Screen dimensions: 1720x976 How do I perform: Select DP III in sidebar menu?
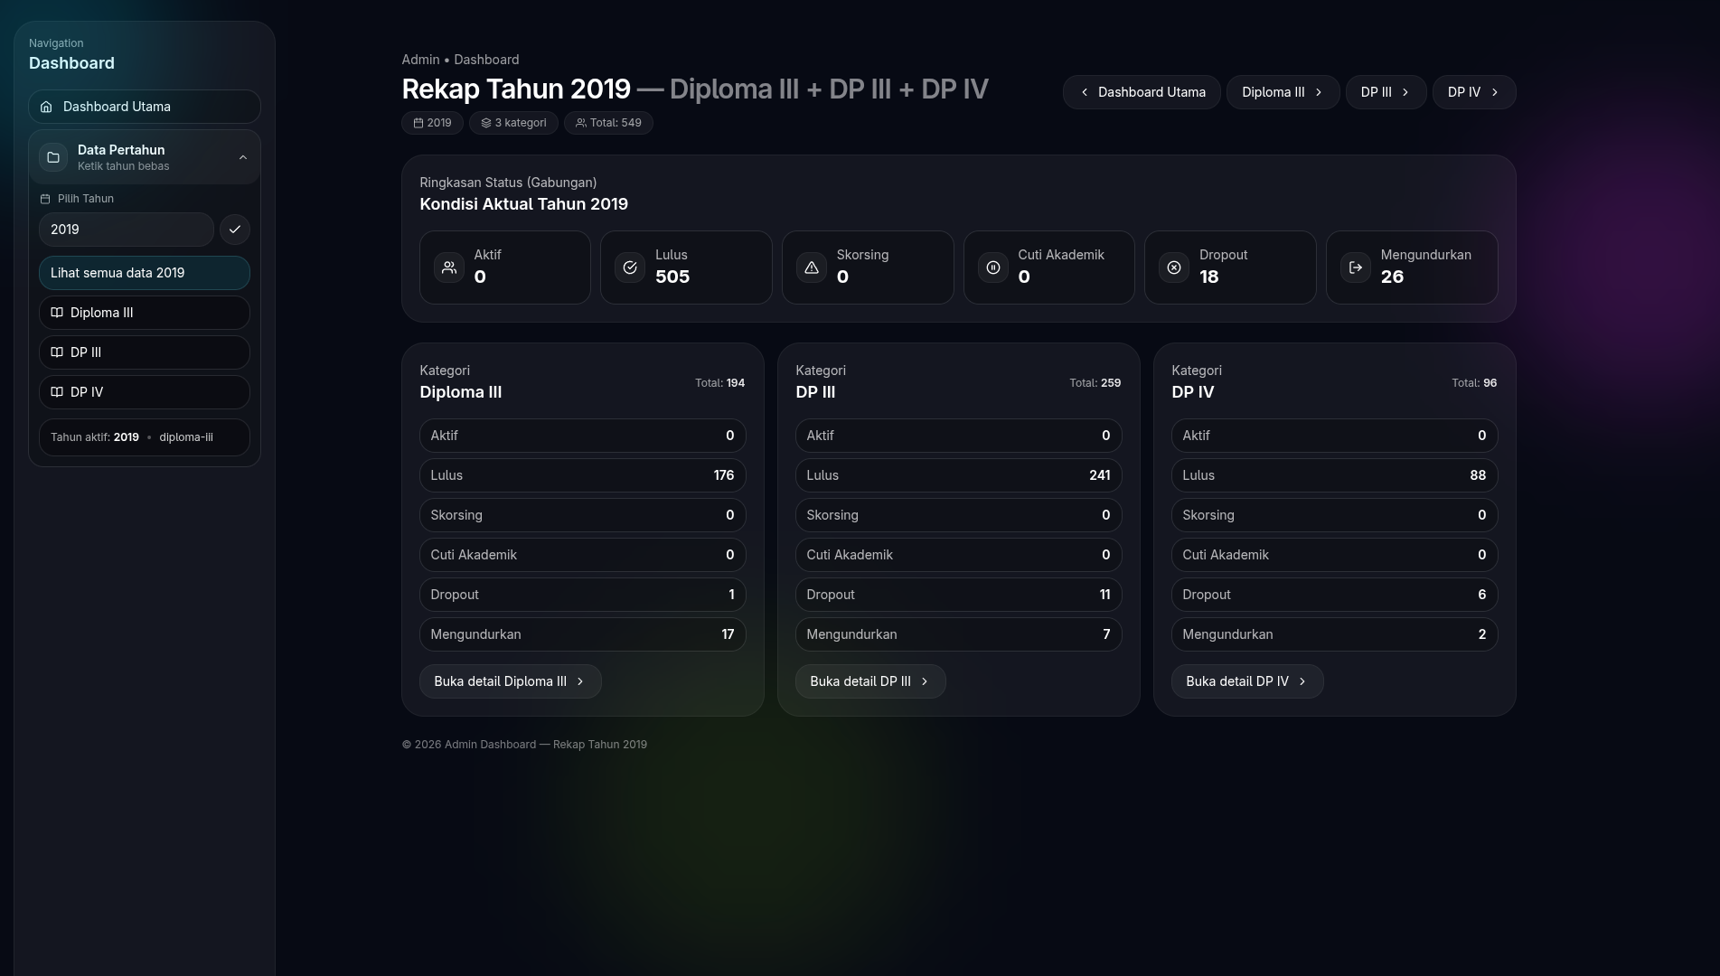(x=145, y=352)
